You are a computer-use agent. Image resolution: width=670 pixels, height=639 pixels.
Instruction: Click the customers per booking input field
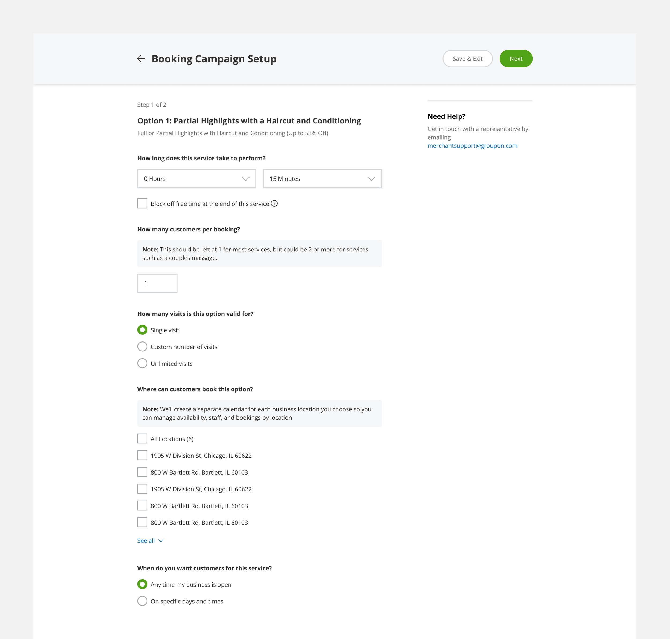pos(157,283)
